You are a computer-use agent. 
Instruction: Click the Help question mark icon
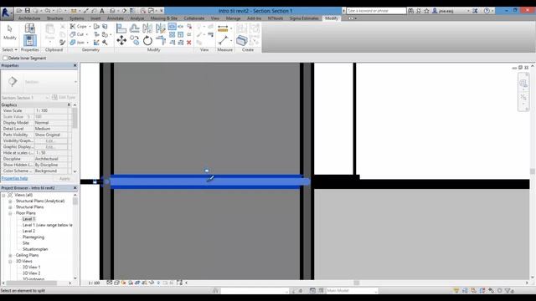pyautogui.click(x=487, y=11)
